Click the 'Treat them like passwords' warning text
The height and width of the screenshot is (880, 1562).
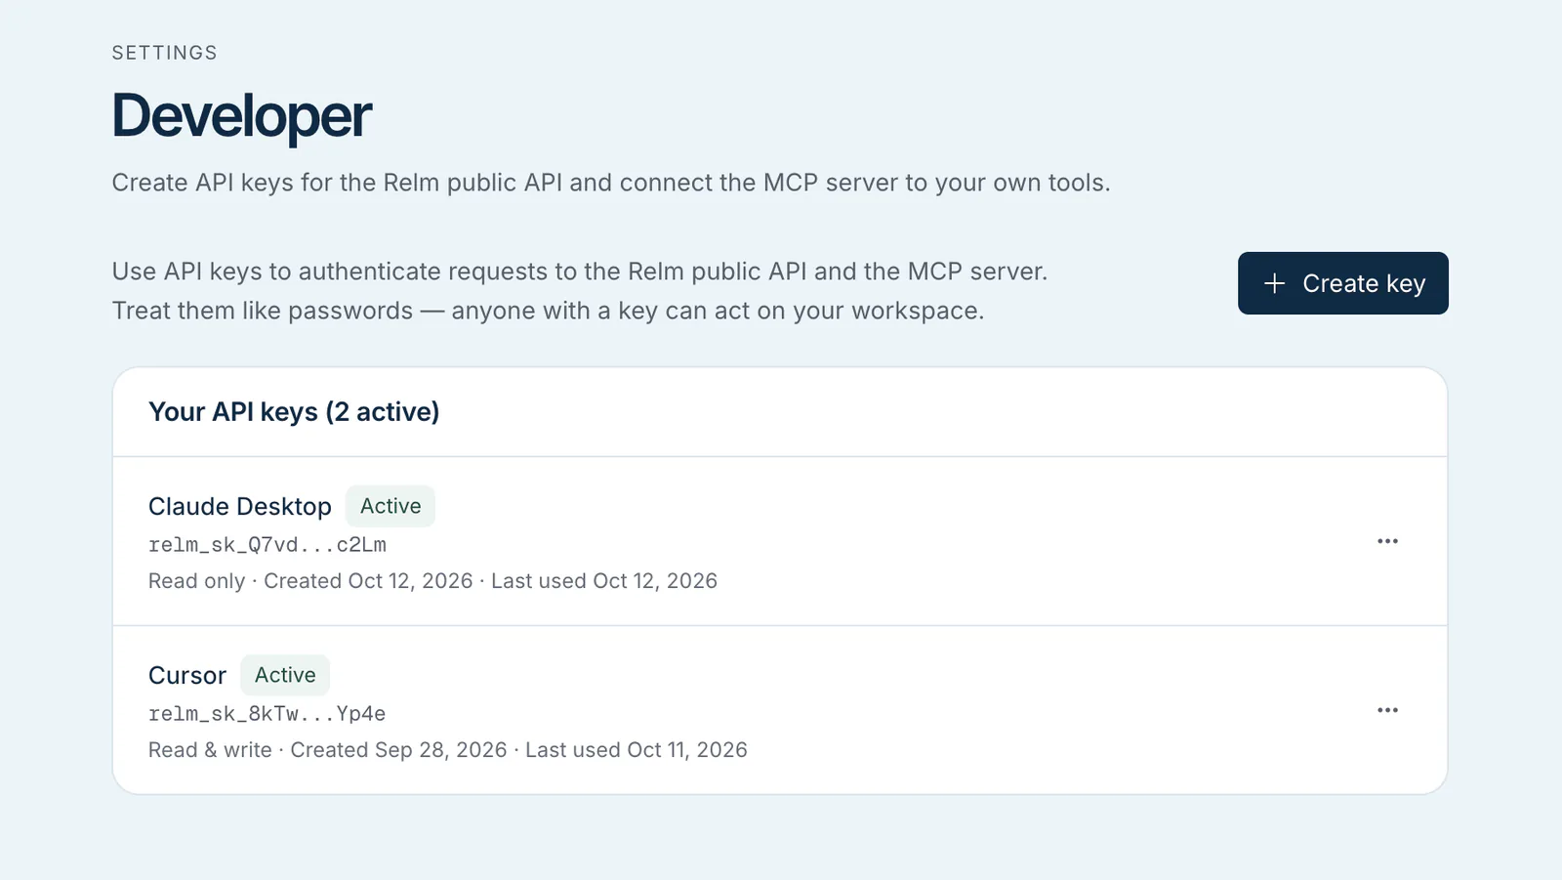548,311
